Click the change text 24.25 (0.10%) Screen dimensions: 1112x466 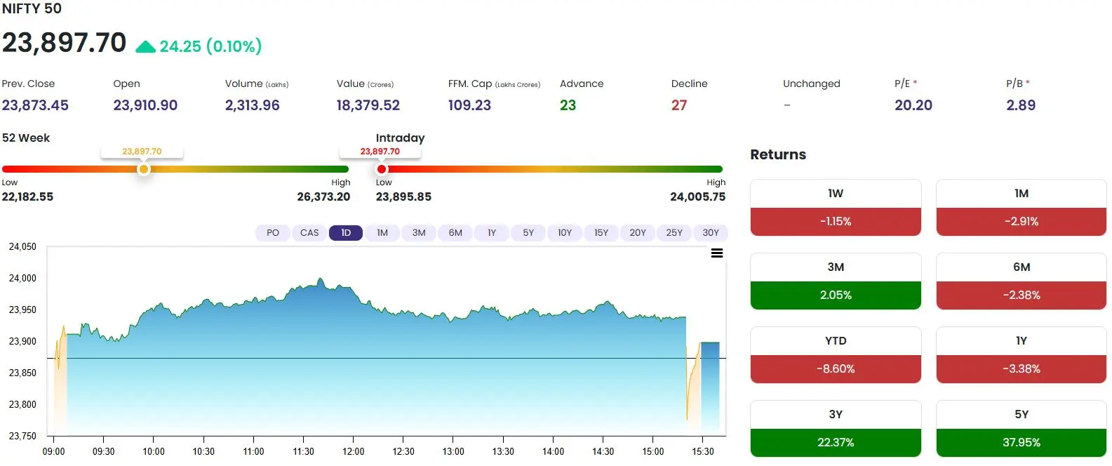pos(210,46)
